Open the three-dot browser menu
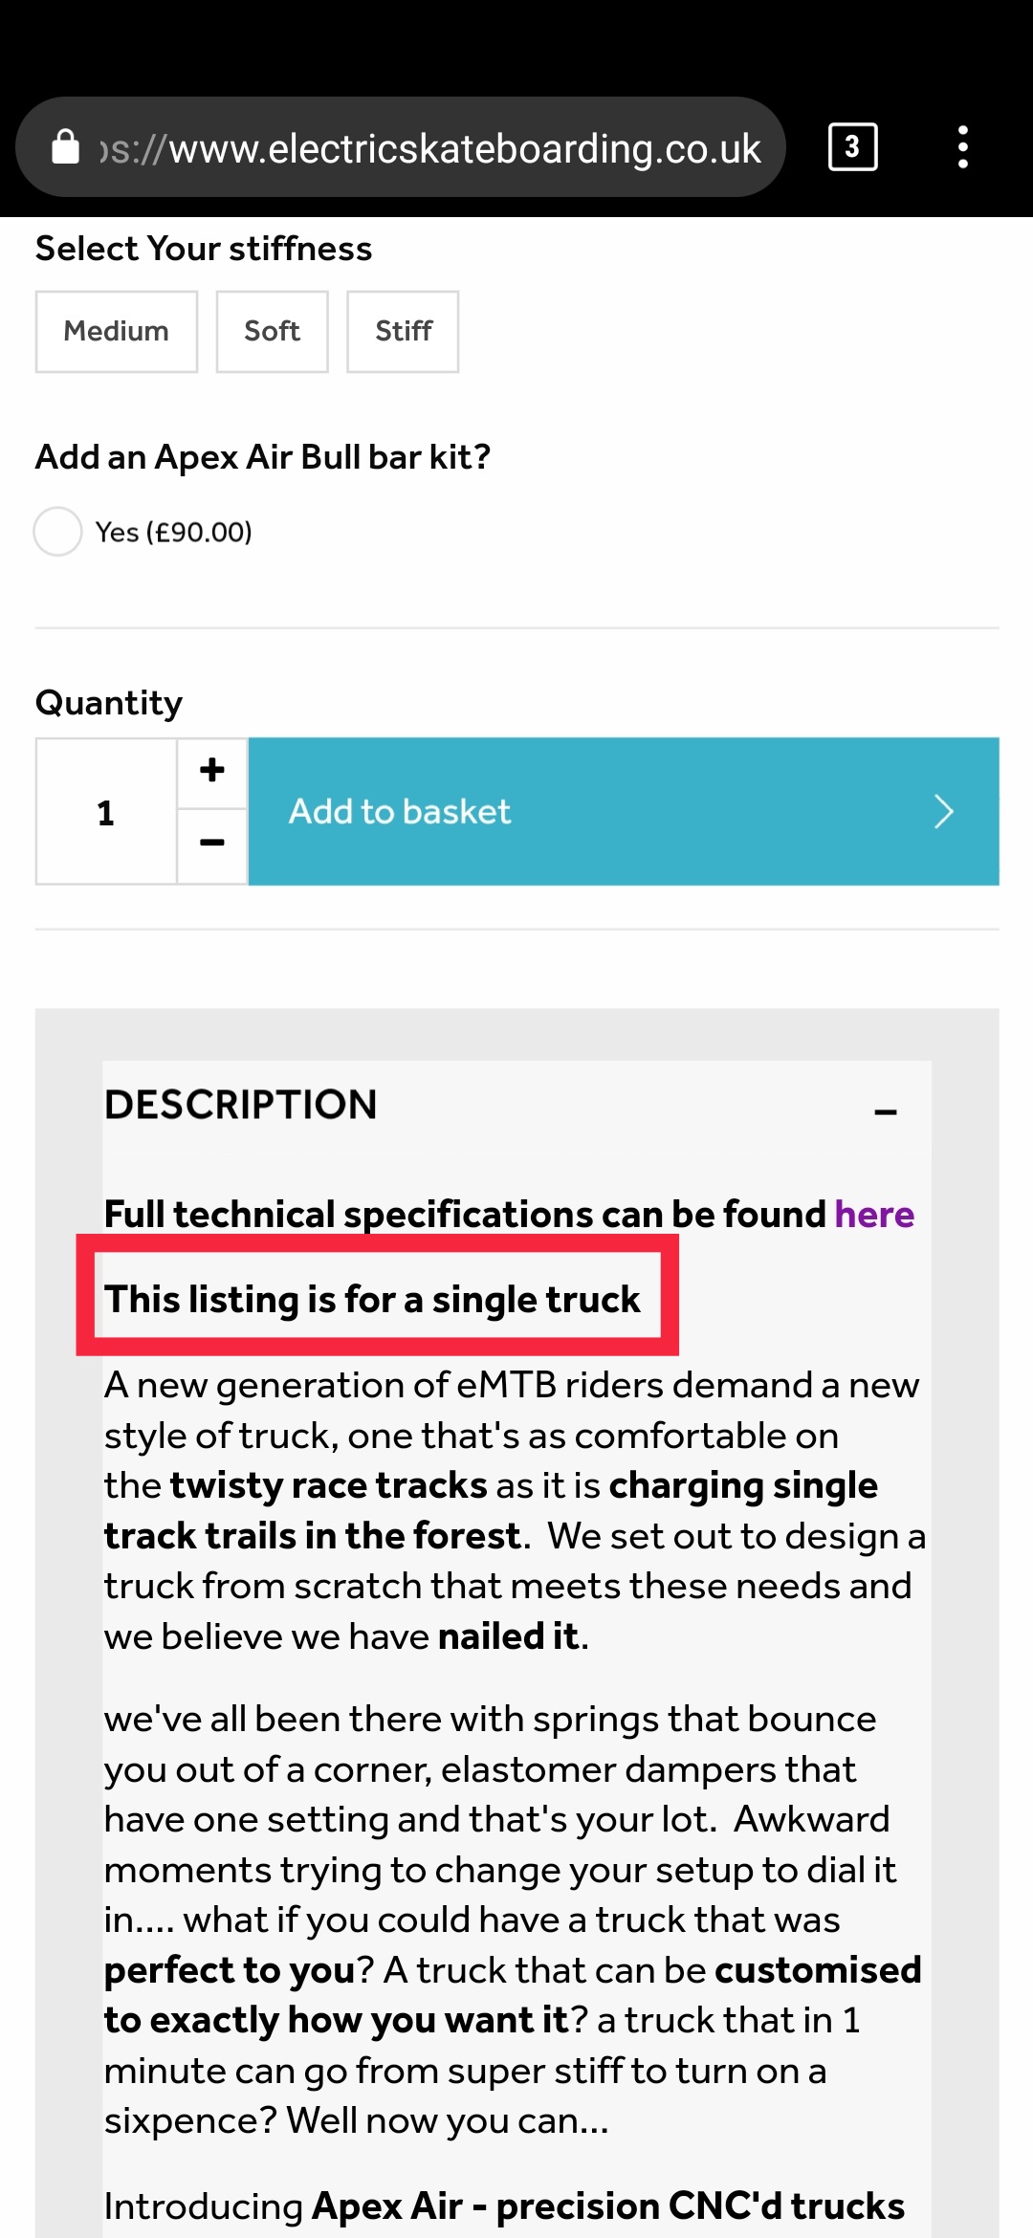 tap(962, 147)
